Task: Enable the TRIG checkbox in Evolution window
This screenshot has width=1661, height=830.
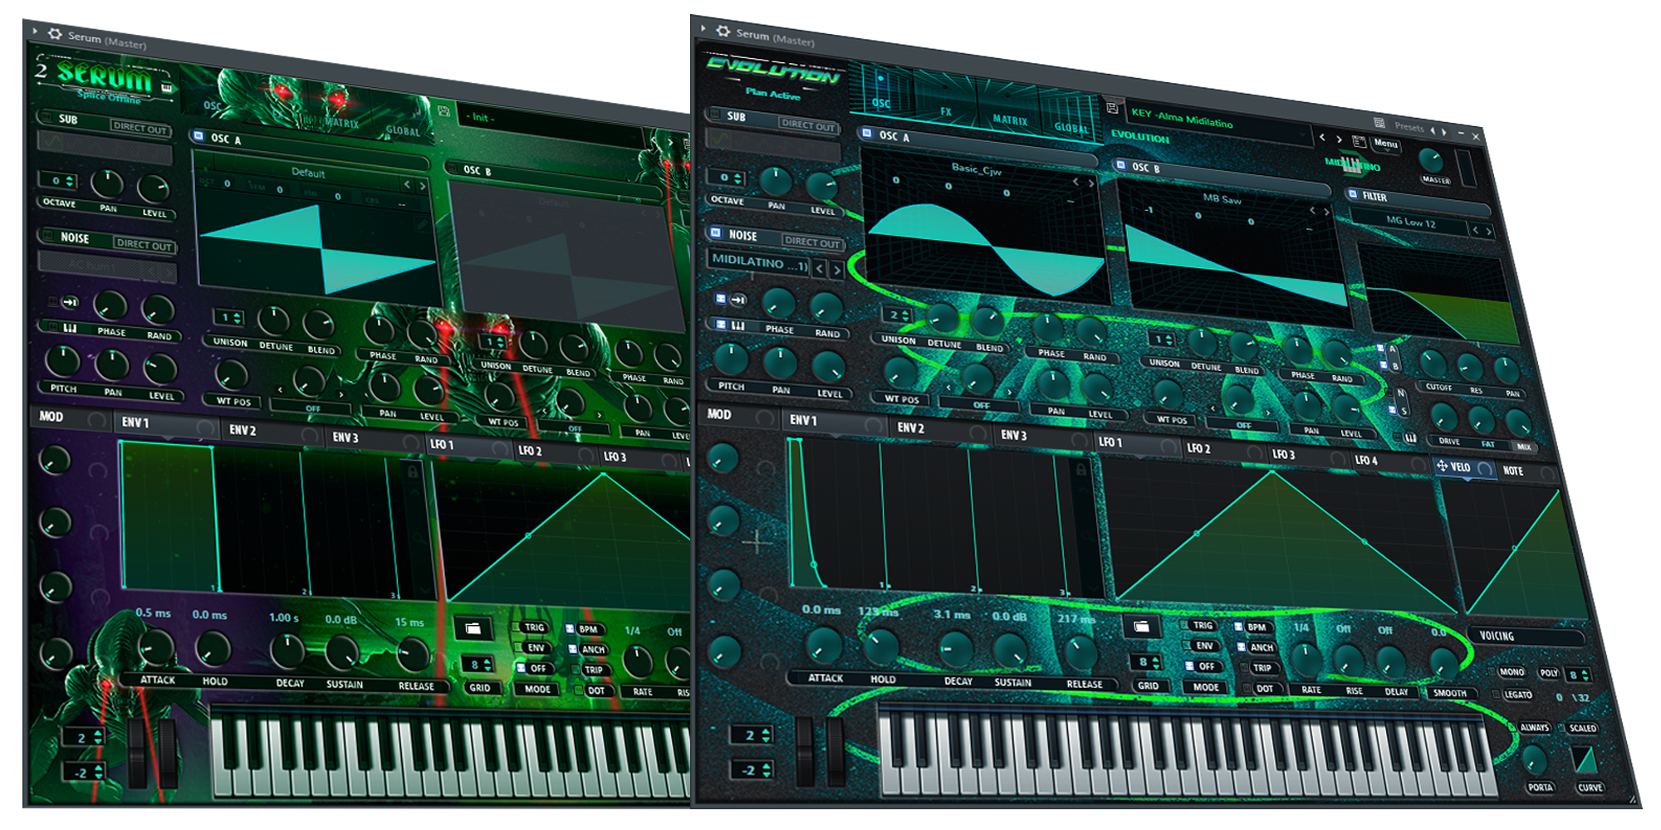Action: (x=1183, y=624)
